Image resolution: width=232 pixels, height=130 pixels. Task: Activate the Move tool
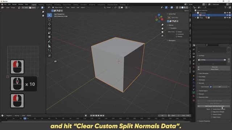[x=50, y=24]
